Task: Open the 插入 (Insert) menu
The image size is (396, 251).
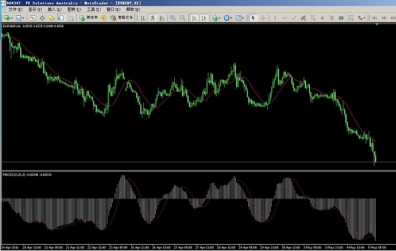Action: point(54,9)
